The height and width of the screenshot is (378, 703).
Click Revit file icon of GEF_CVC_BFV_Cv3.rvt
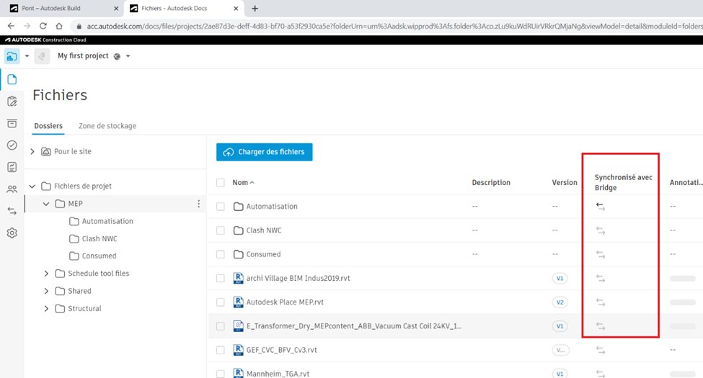[x=239, y=350]
